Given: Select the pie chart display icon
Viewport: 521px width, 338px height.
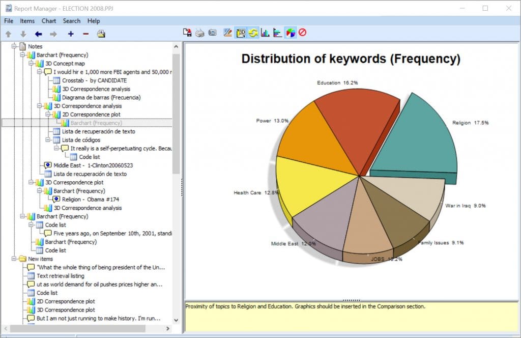Looking at the screenshot, I should coord(290,32).
